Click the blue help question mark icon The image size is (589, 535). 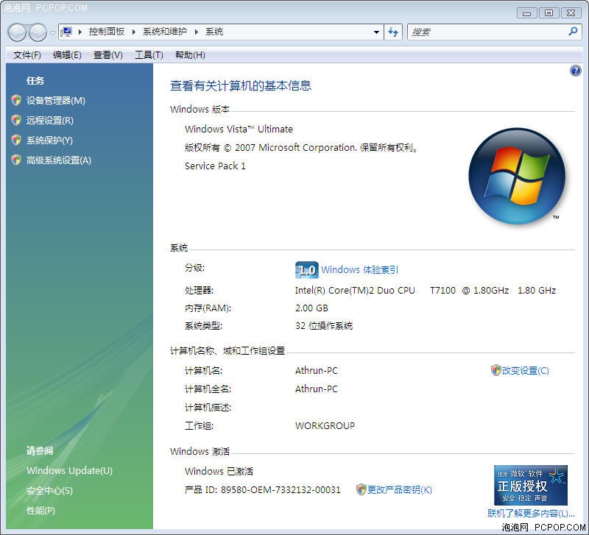click(575, 71)
